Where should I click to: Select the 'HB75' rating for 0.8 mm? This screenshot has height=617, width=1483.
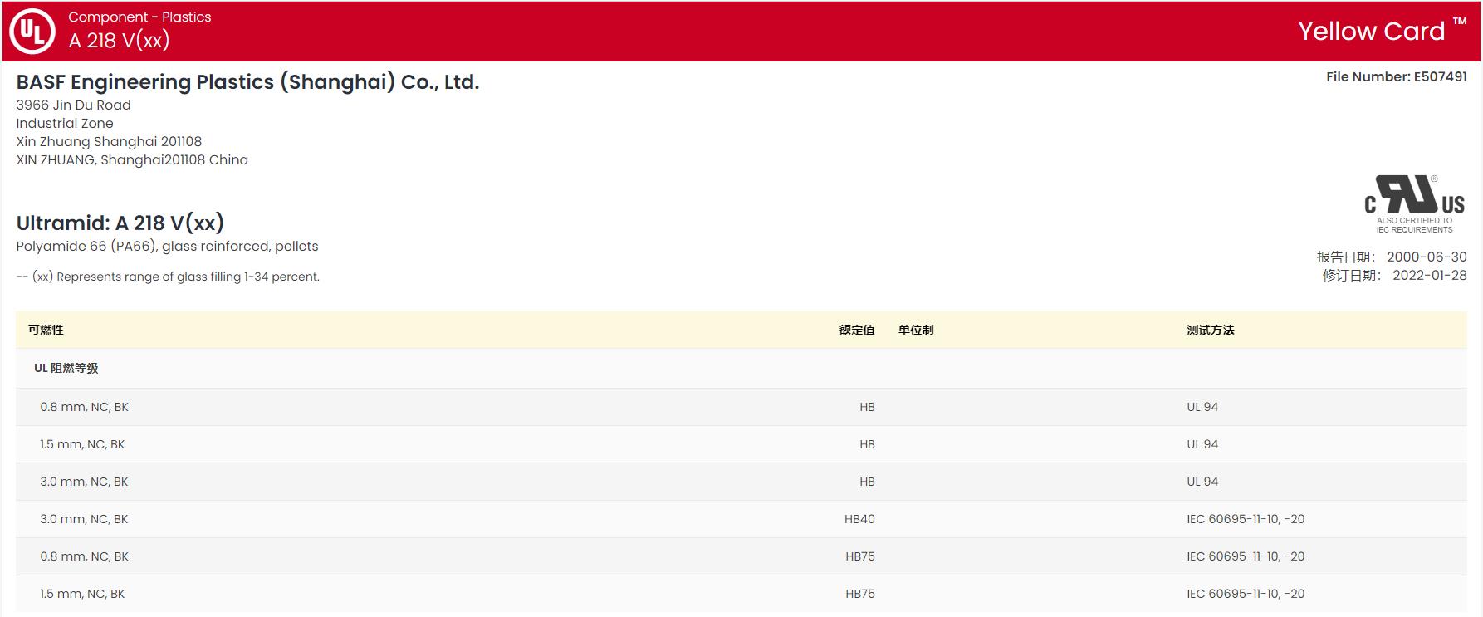[860, 556]
